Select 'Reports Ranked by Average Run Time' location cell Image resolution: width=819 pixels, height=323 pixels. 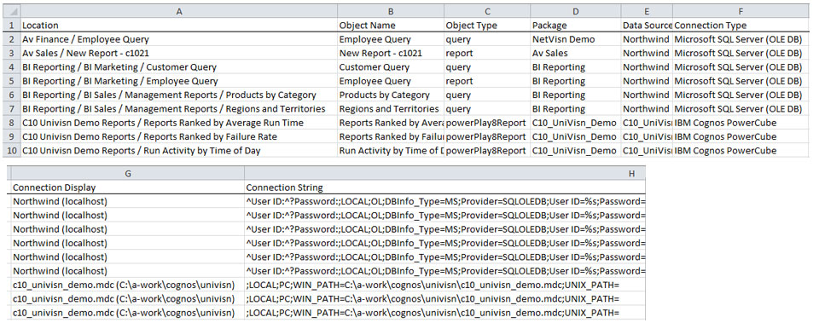point(178,123)
